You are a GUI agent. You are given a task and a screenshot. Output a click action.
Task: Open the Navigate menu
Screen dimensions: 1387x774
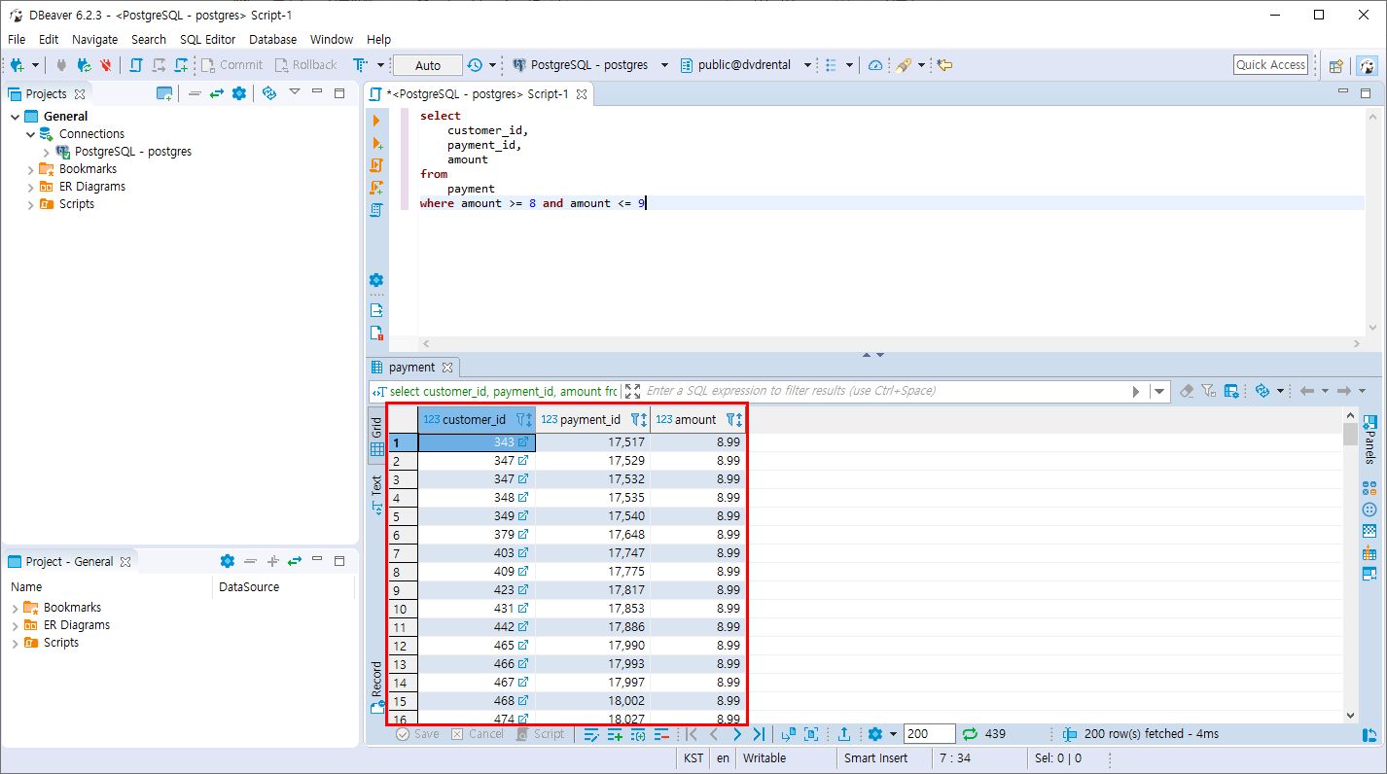point(94,39)
